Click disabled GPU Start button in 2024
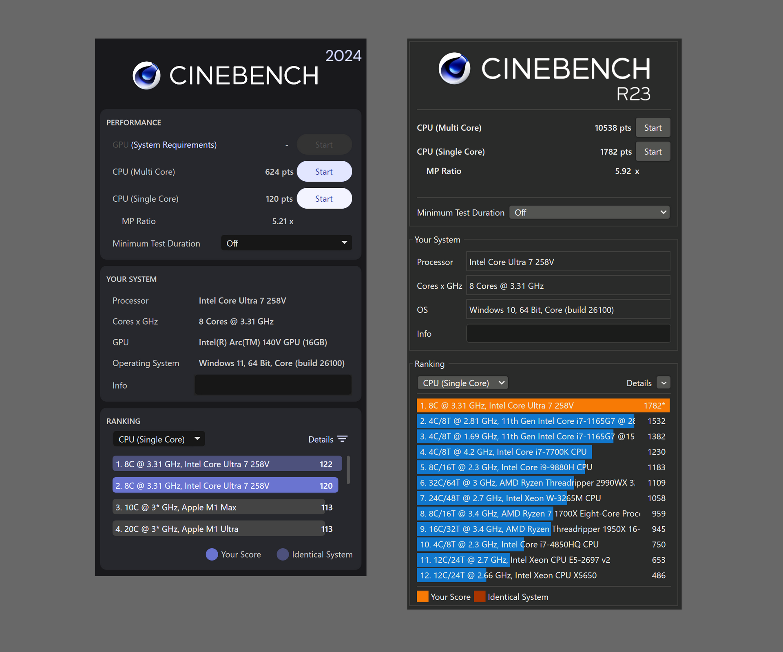Screen dimensions: 783x652 [x=324, y=145]
